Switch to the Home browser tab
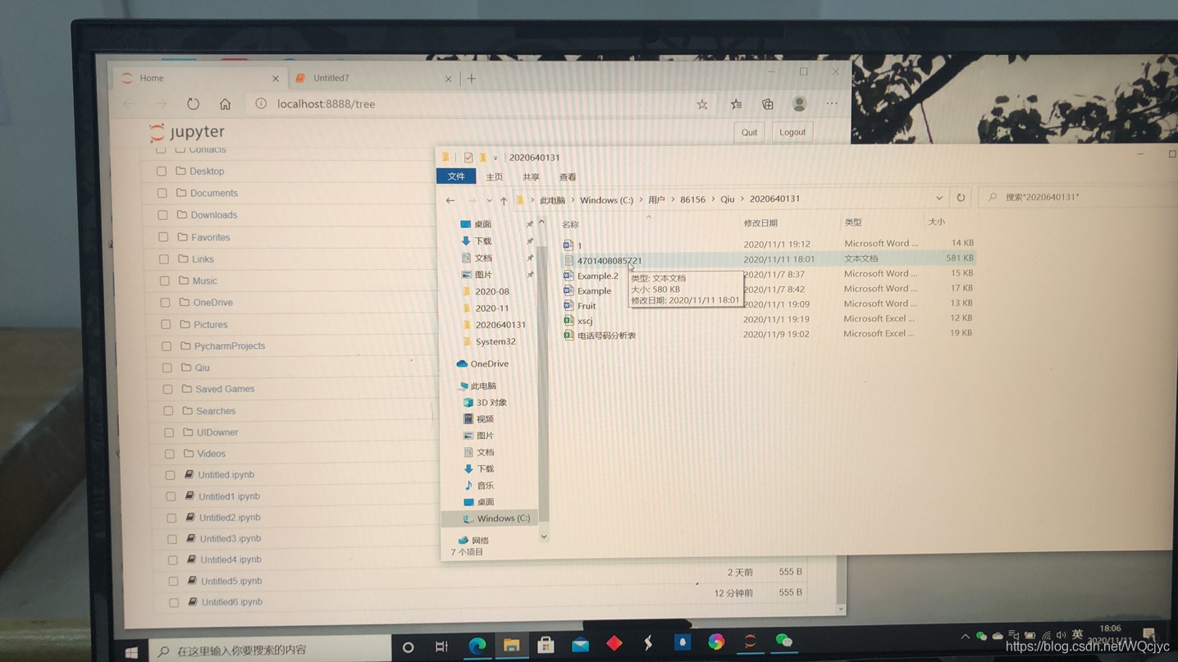Image resolution: width=1178 pixels, height=662 pixels. (200, 78)
